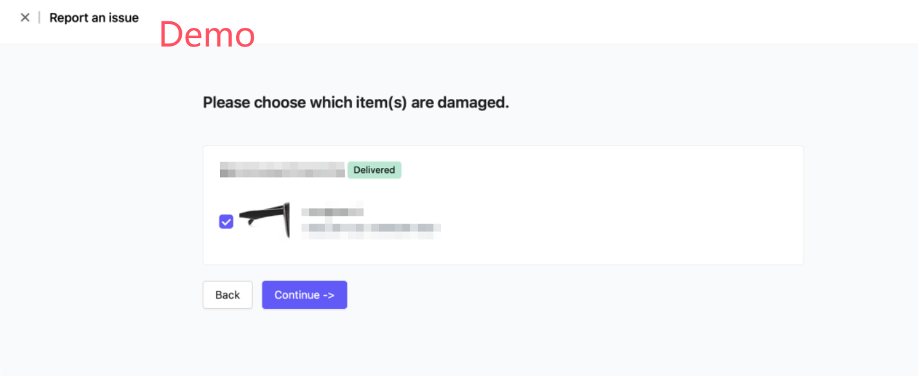This screenshot has width=918, height=376.
Task: Go Back to the previous step
Action: [228, 295]
